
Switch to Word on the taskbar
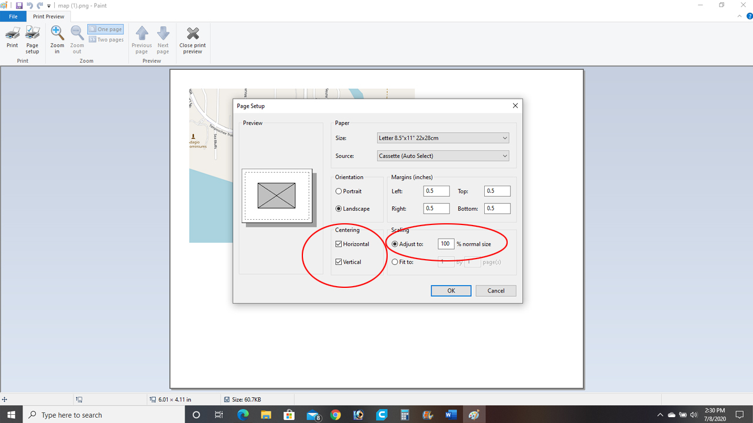[451, 415]
